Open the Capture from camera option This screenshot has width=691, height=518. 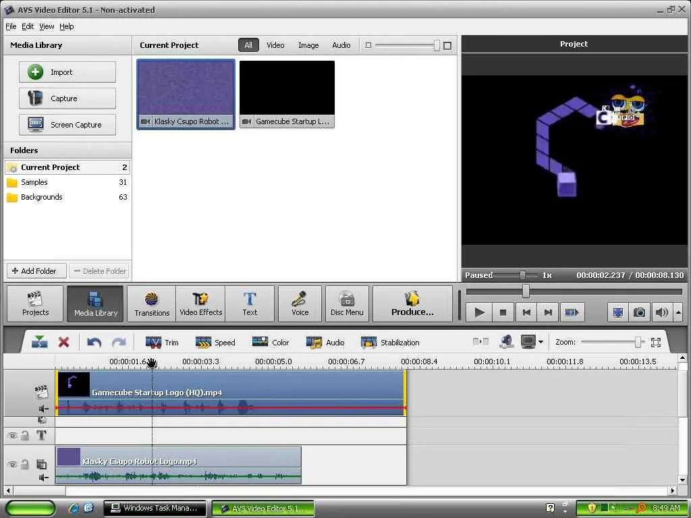pos(67,98)
